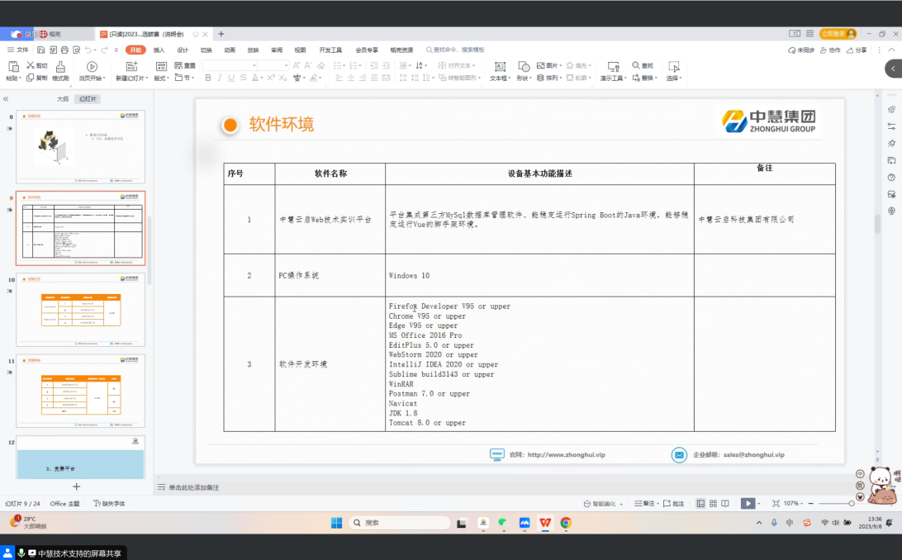
Task: Toggle Strikethrough formatting
Action: click(x=244, y=78)
